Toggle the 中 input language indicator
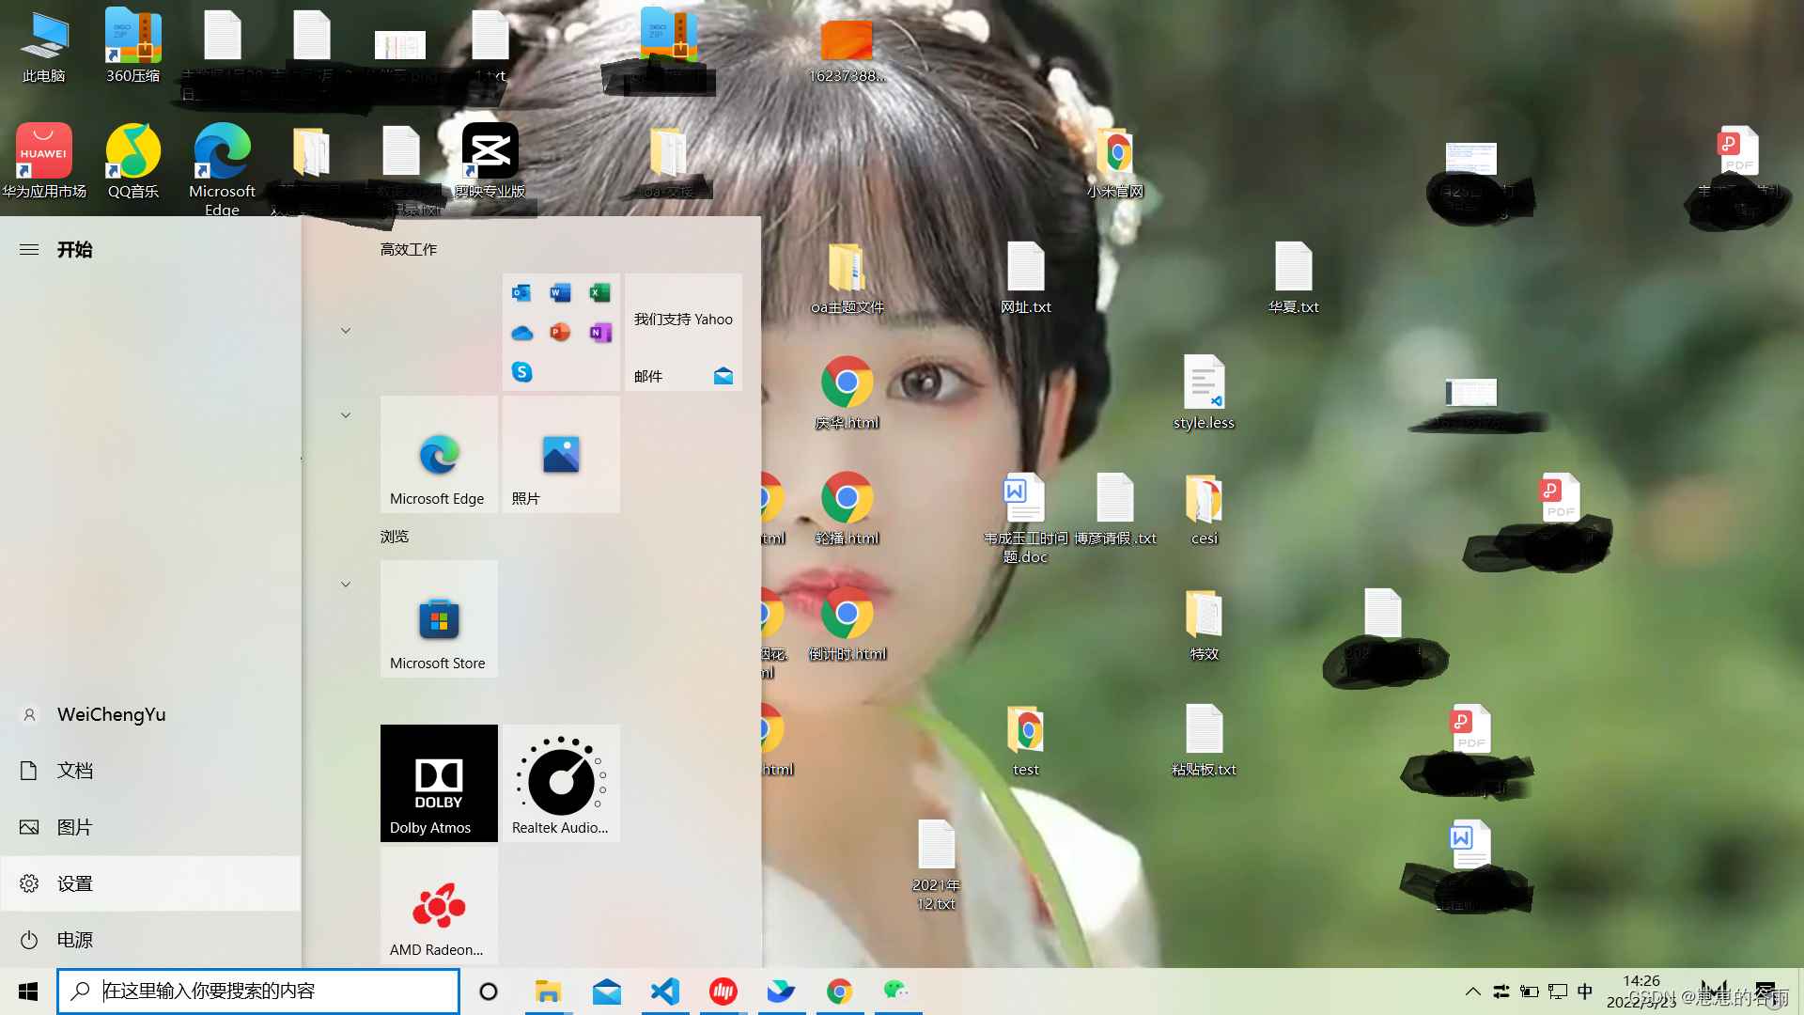The height and width of the screenshot is (1015, 1804). click(x=1585, y=991)
